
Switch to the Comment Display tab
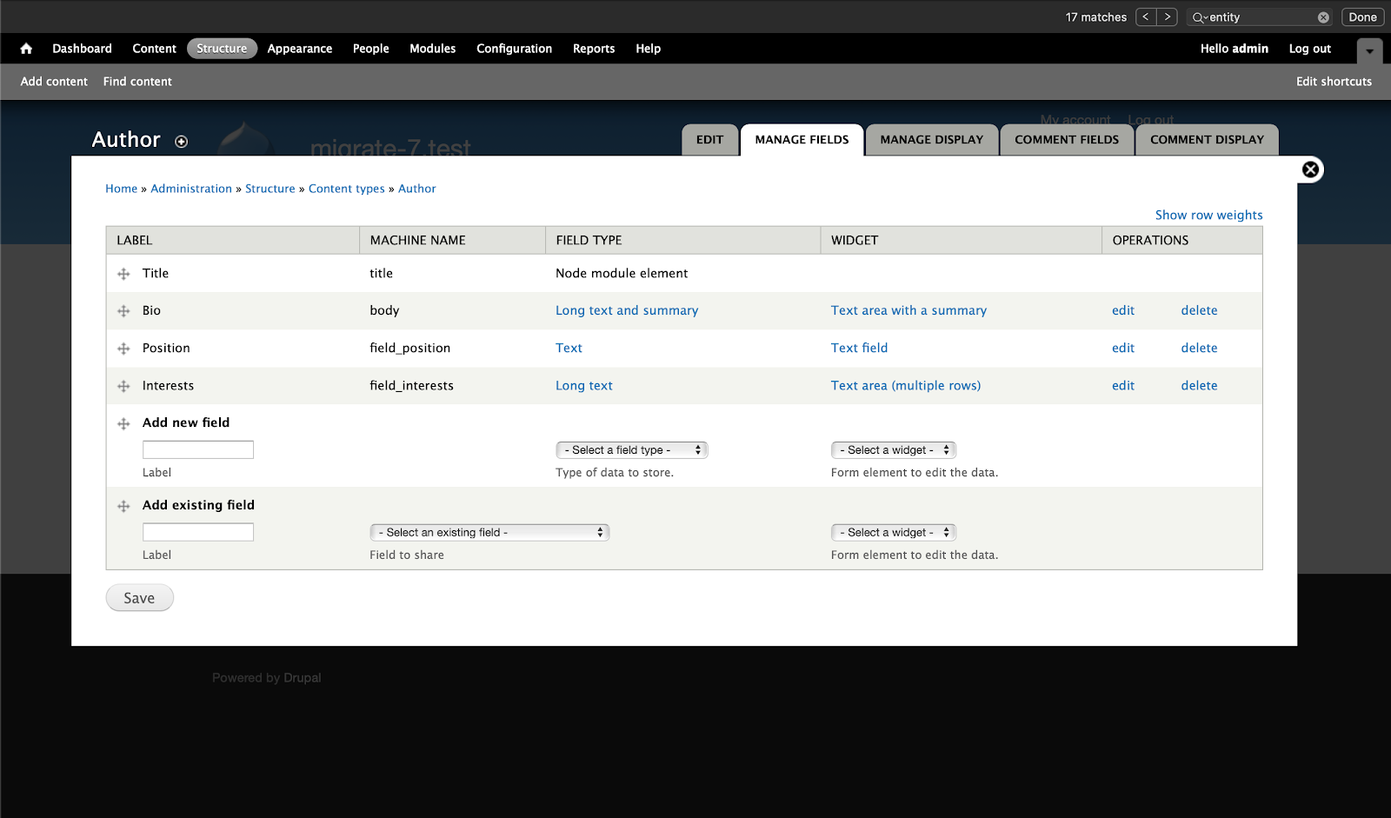click(1207, 140)
